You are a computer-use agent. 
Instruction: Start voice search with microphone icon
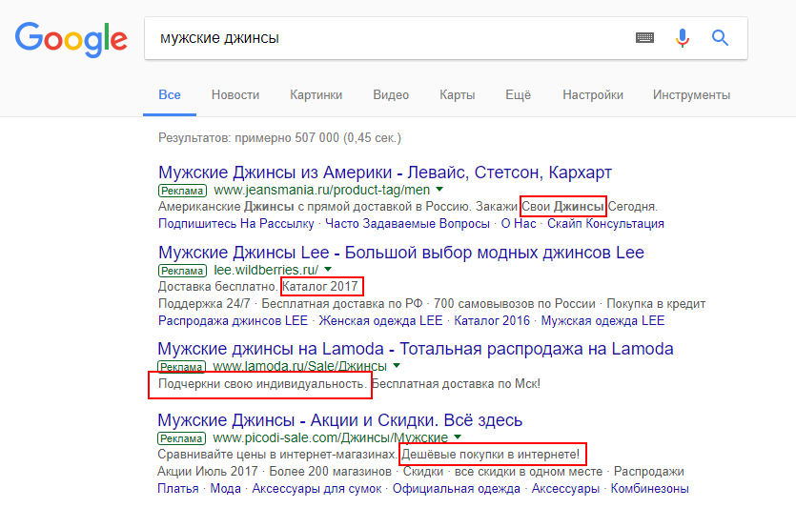(x=683, y=37)
